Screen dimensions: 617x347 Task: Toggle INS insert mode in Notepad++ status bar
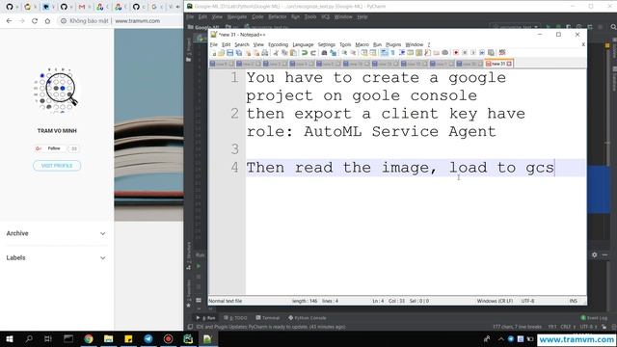point(574,301)
